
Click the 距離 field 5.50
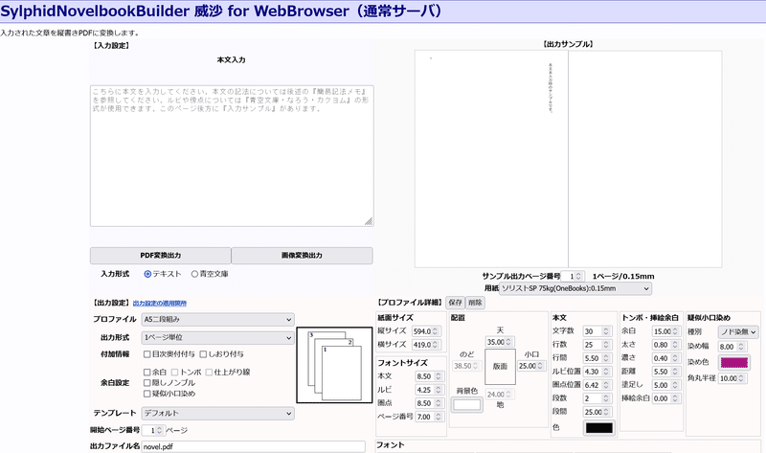[x=666, y=372]
